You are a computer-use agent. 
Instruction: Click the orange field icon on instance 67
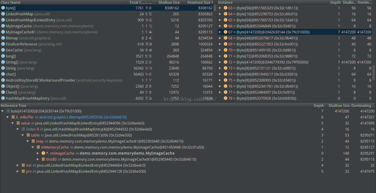(226, 32)
